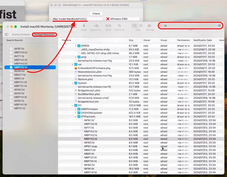Switch to the Package Resources tab
Viewport: 227px width, 177px height.
click(44, 35)
